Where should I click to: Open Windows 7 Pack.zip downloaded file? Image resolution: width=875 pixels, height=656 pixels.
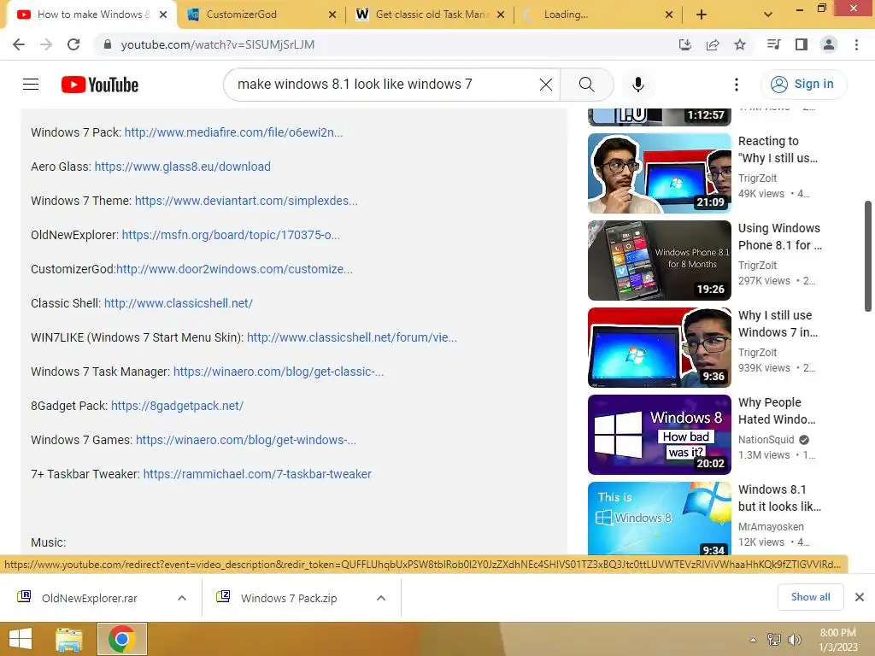[x=289, y=598]
